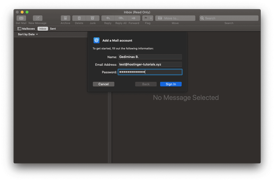Viewport: 274px width, 181px height.
Task: Cancel the Add a Mail account dialog
Action: pyautogui.click(x=104, y=84)
